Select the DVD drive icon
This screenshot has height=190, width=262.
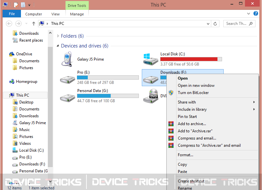click(x=151, y=96)
